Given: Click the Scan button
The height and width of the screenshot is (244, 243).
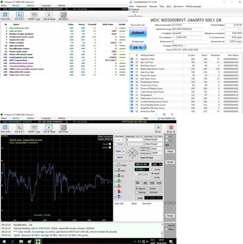Looking at the screenshot, I should pyautogui.click(x=118, y=151).
